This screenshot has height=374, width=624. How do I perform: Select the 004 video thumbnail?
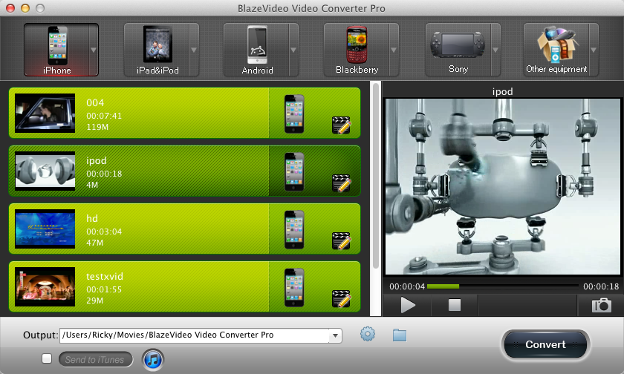point(45,113)
